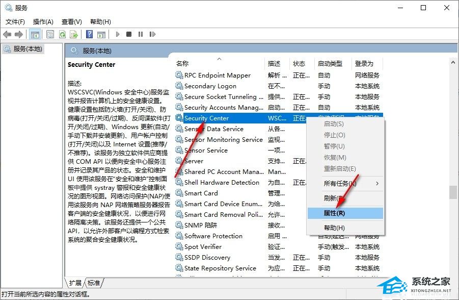Click the Pause service toolbar icon
Image resolution: width=459 pixels, height=300 pixels.
point(141,34)
